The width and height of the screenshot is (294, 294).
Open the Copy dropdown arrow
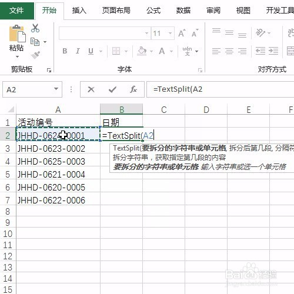pyautogui.click(x=45, y=42)
